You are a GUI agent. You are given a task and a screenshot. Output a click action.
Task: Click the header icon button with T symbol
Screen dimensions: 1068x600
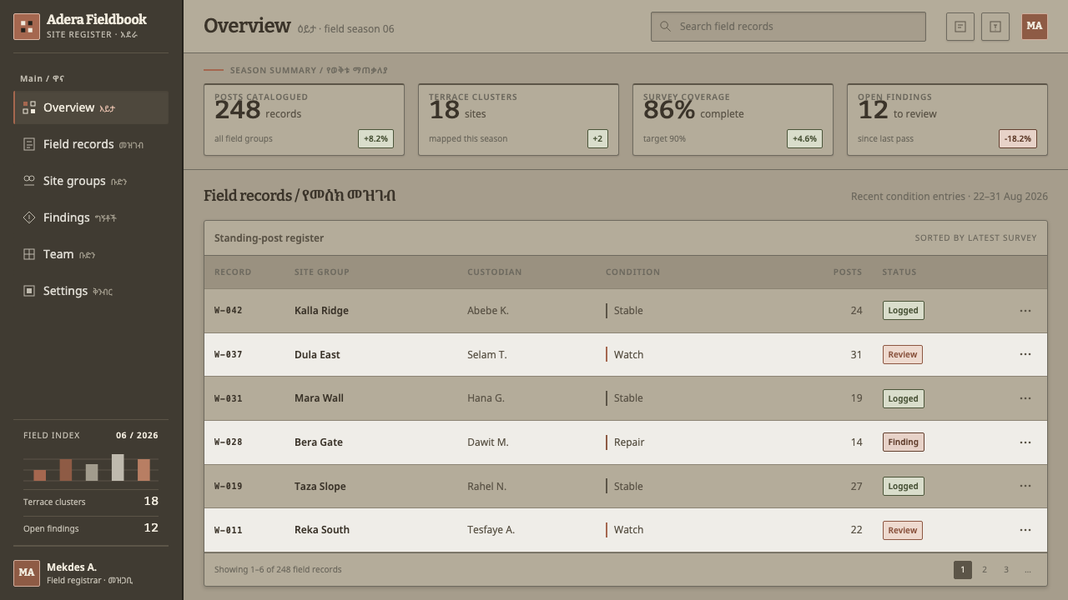pos(995,27)
